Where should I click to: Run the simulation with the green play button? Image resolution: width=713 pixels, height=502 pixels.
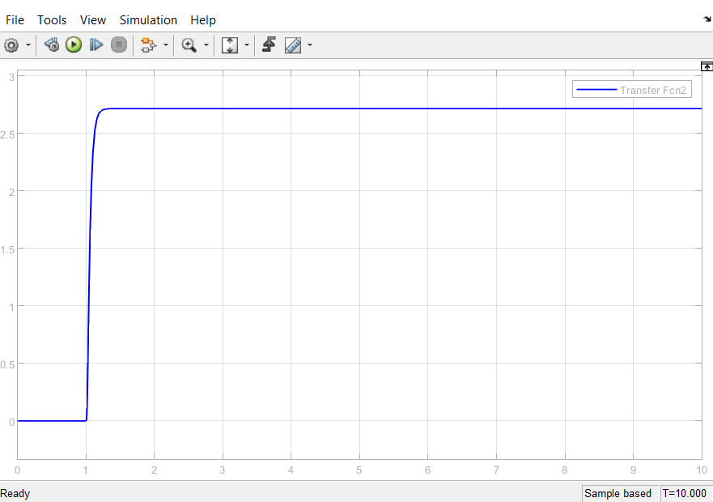(74, 45)
